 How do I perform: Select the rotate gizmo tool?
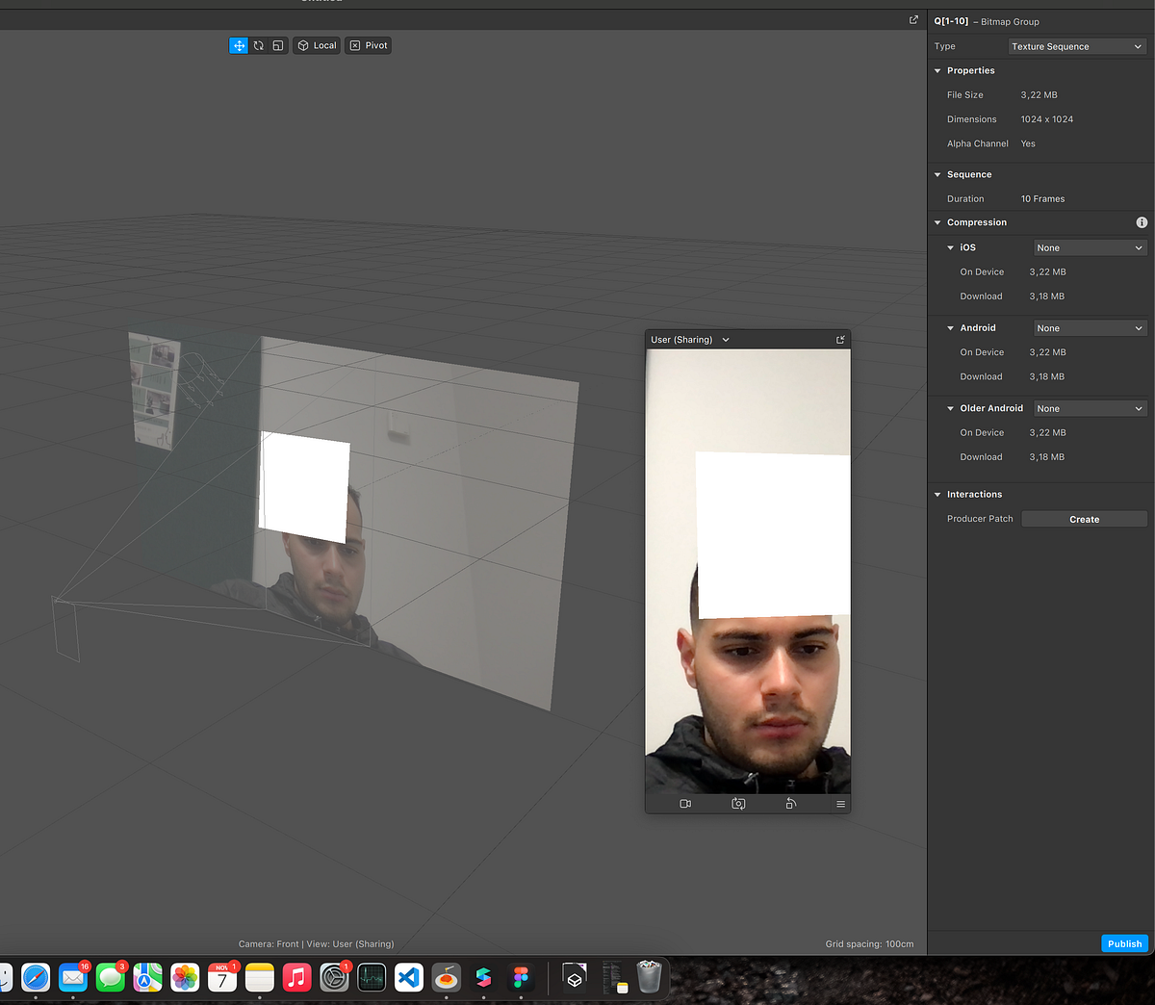click(259, 45)
